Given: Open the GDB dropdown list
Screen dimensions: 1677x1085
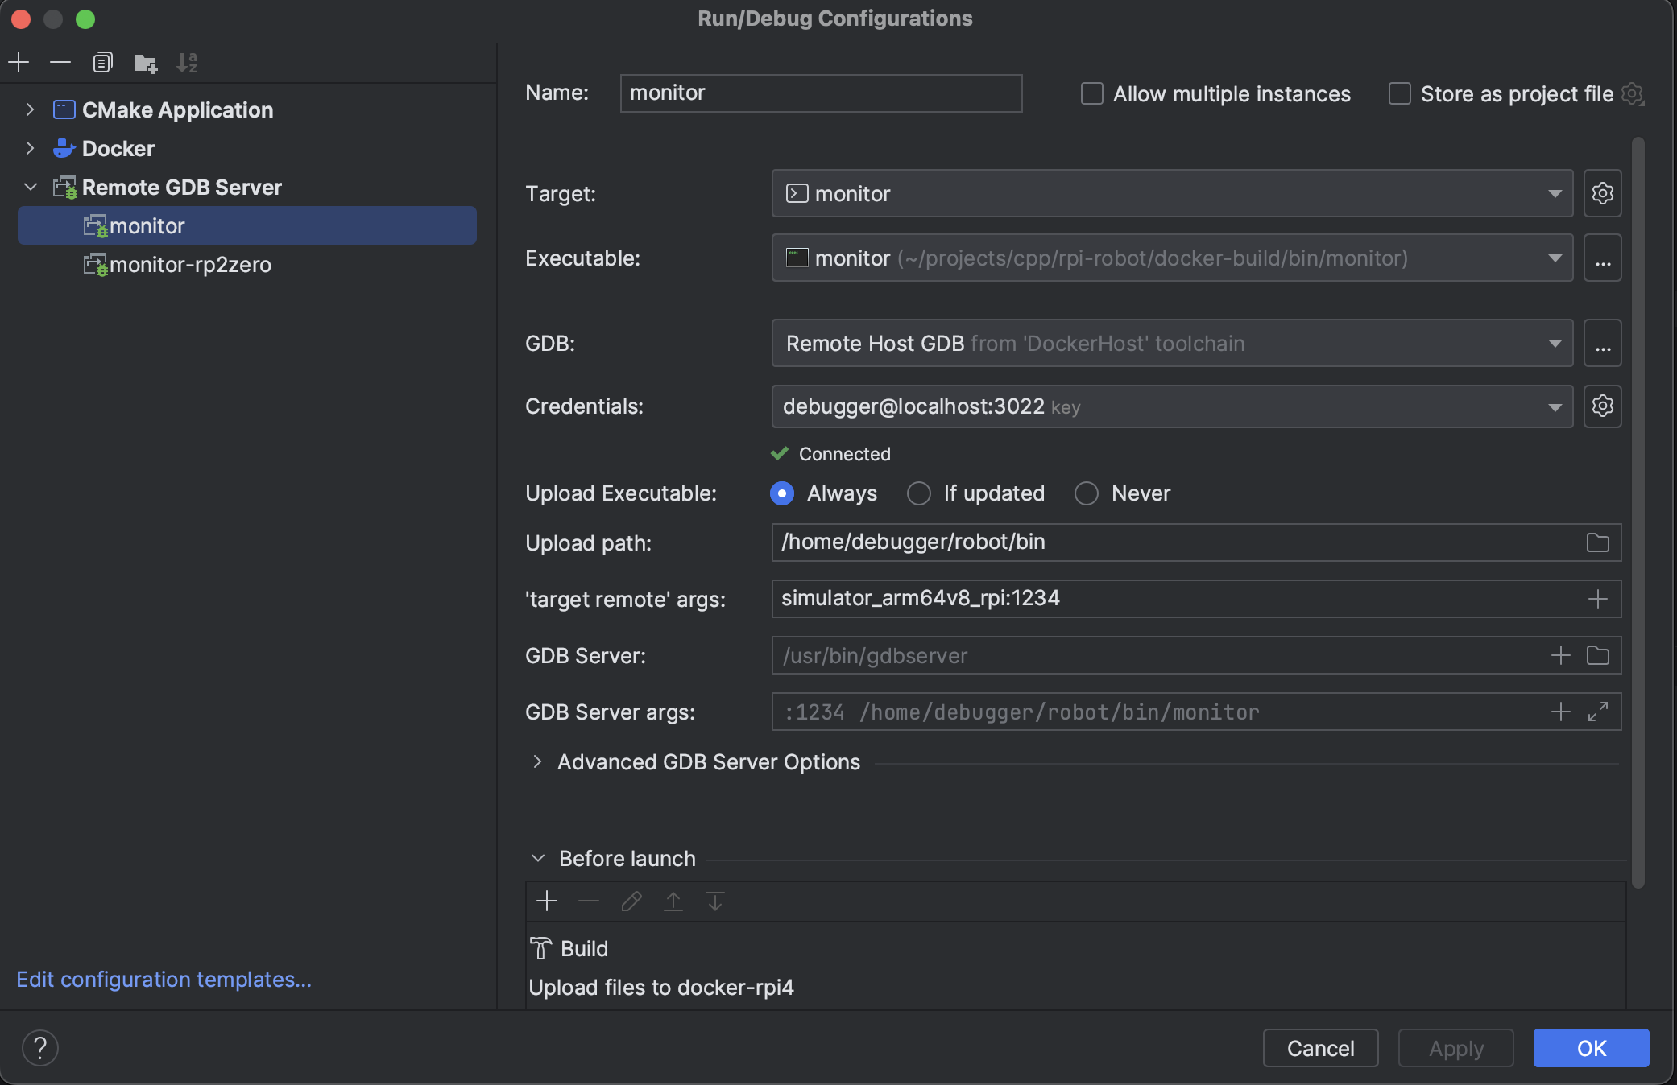Looking at the screenshot, I should click(x=1555, y=344).
